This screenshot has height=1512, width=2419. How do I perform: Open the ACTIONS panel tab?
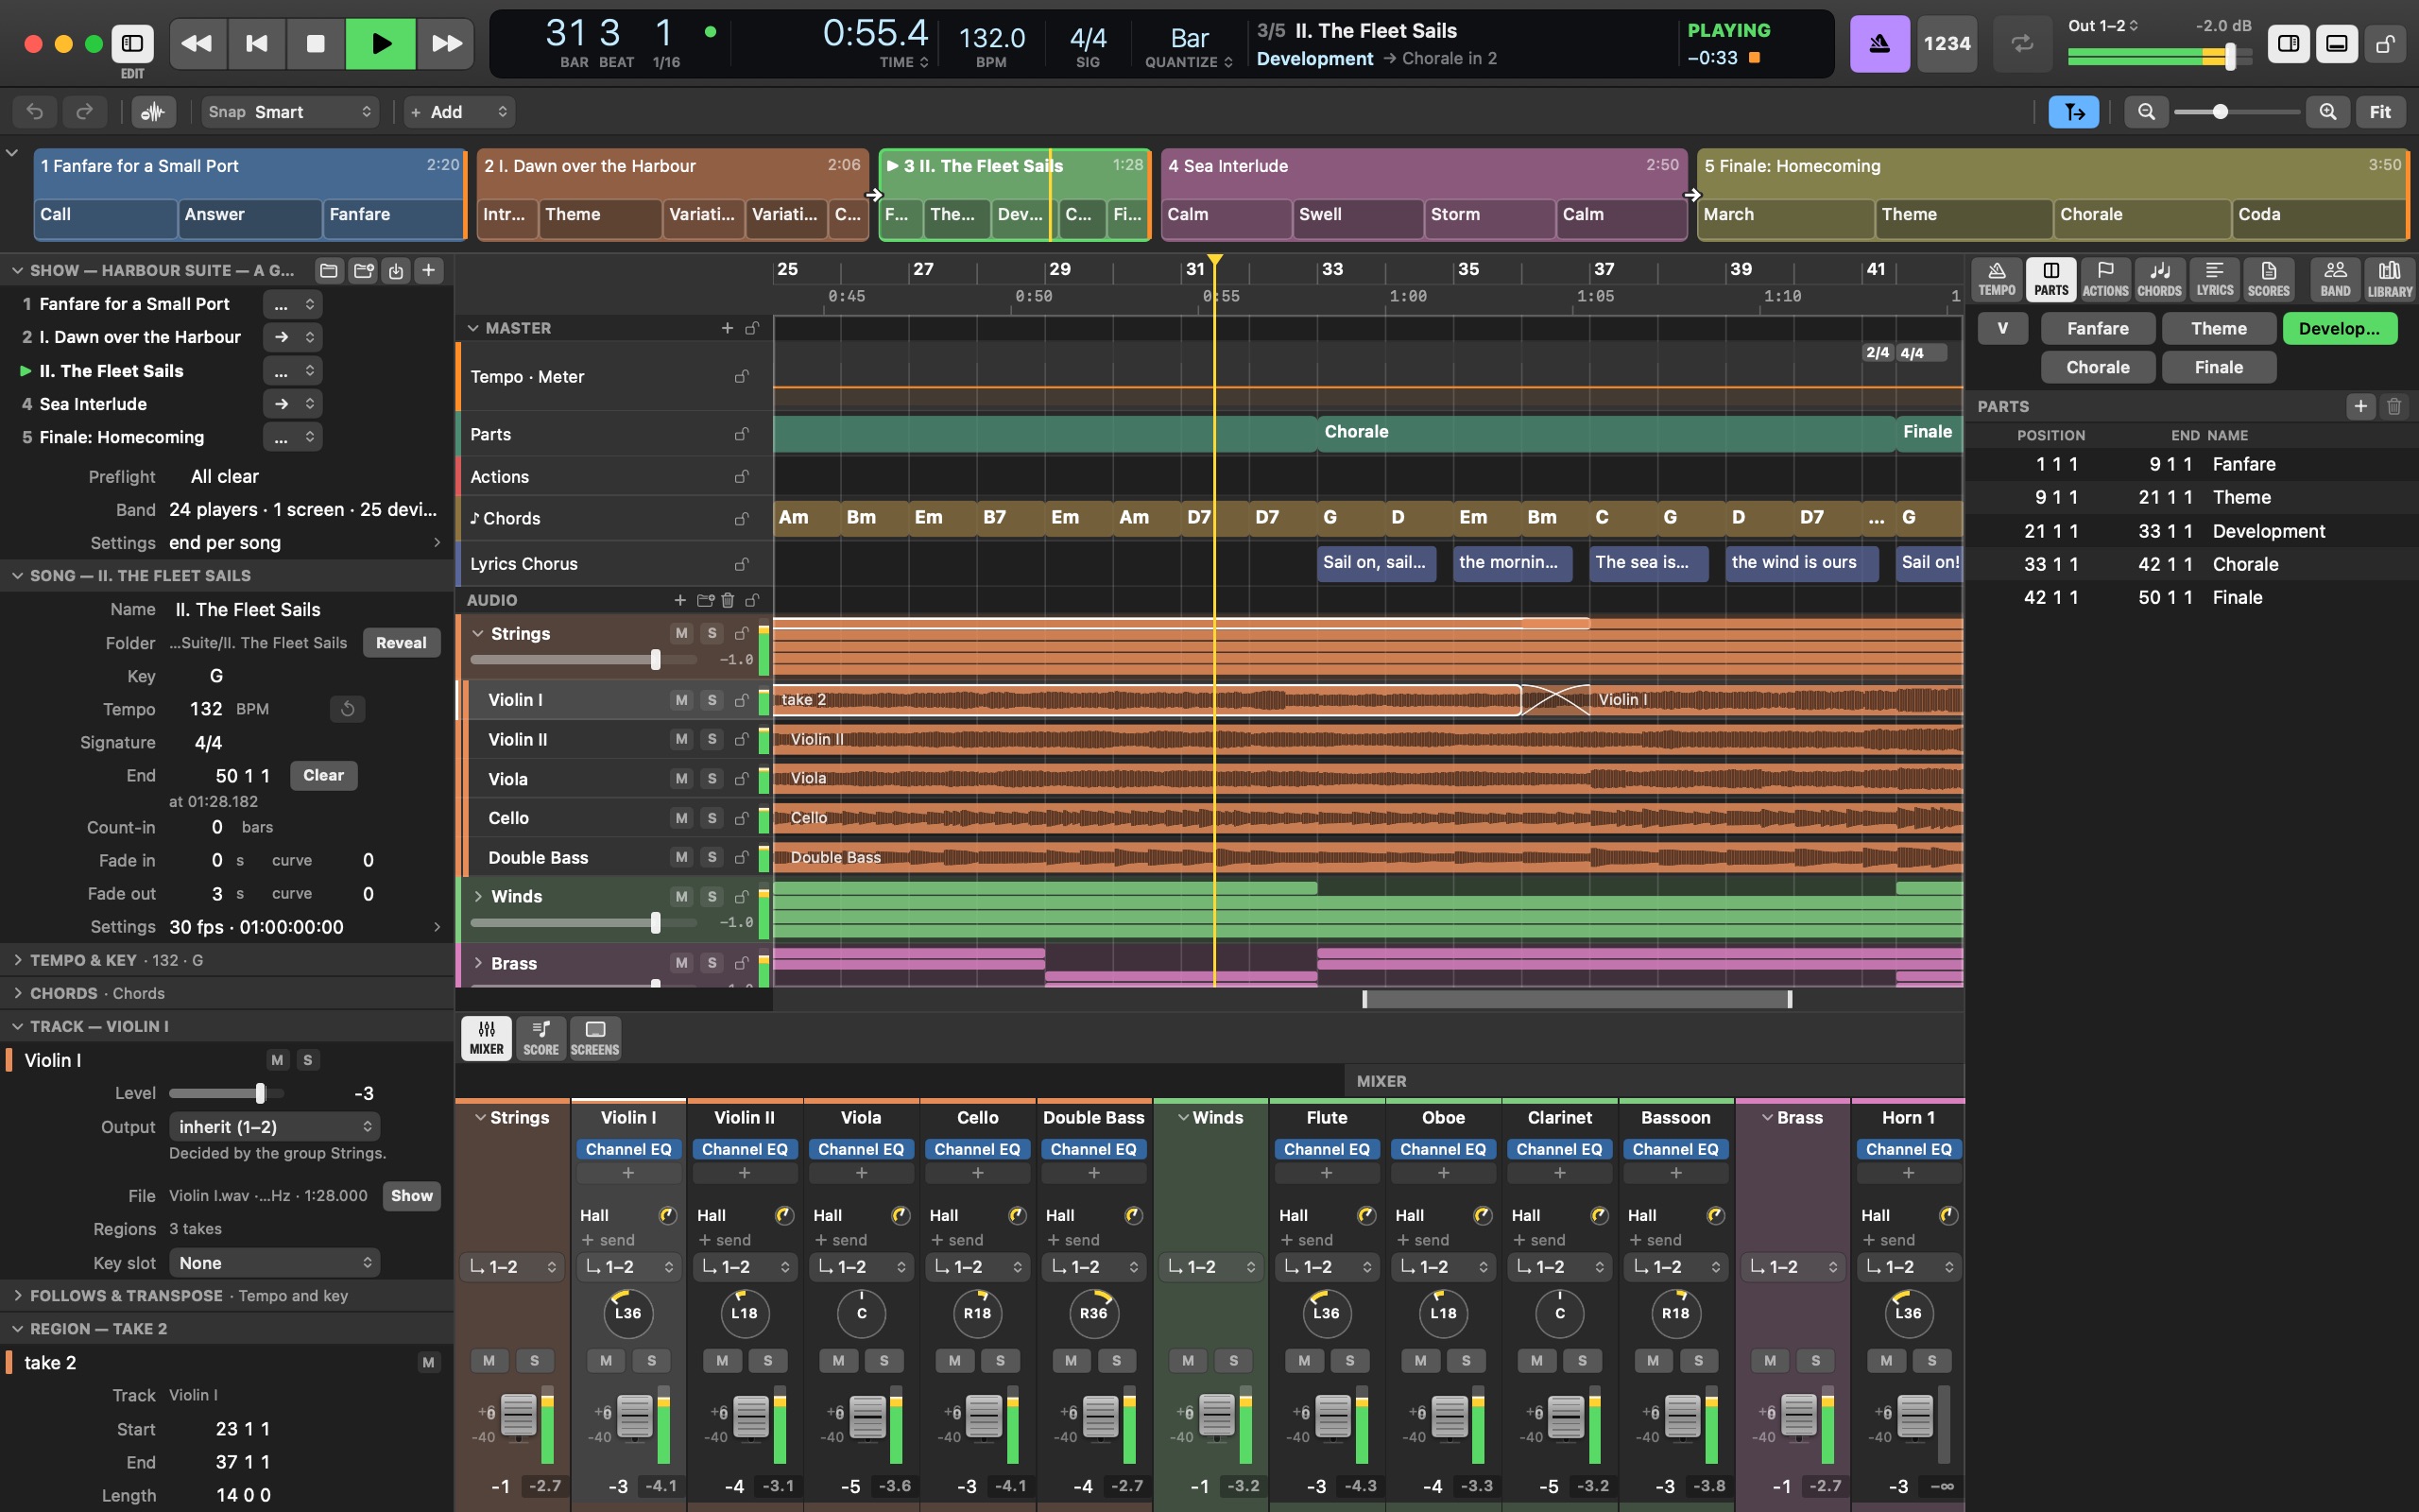coord(2105,279)
